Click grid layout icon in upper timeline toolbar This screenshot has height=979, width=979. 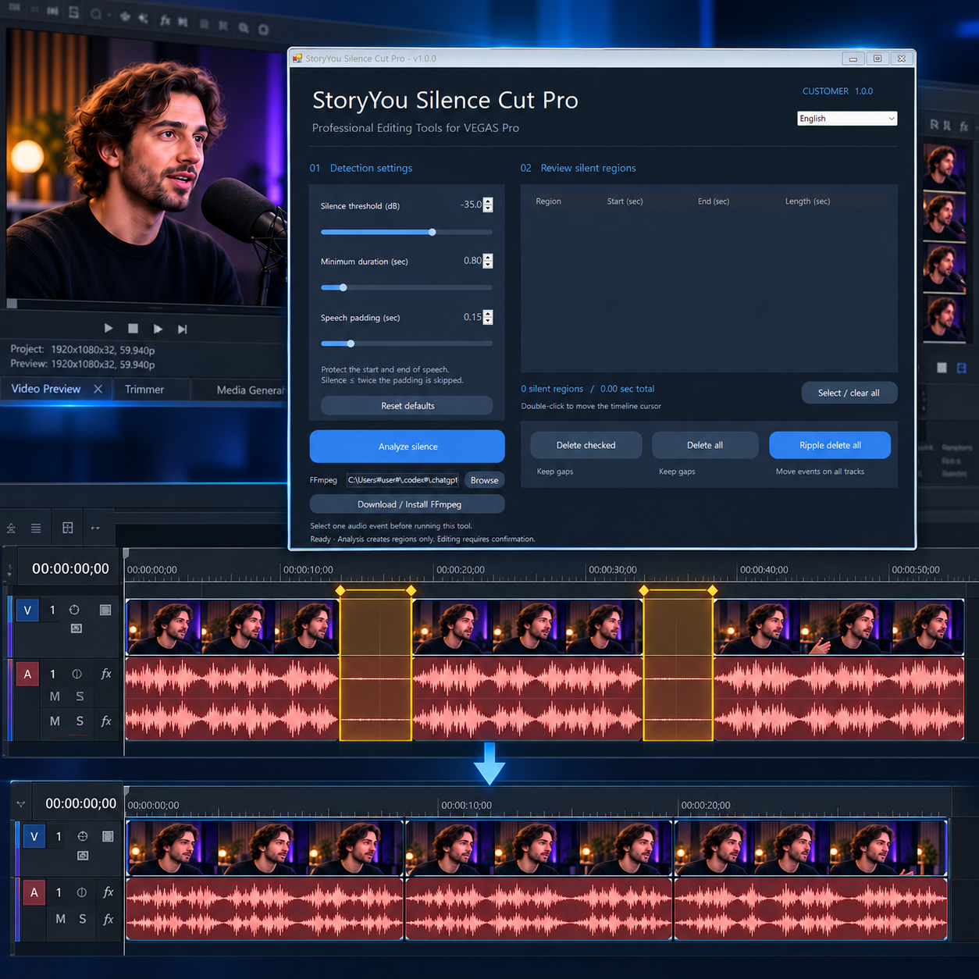point(68,529)
